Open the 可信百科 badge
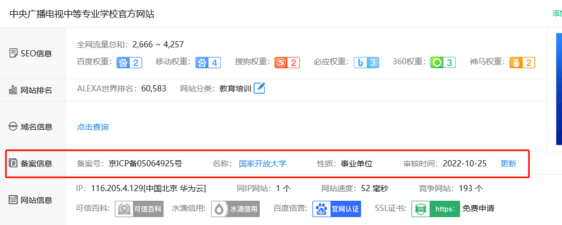The image size is (562, 225). 139,209
